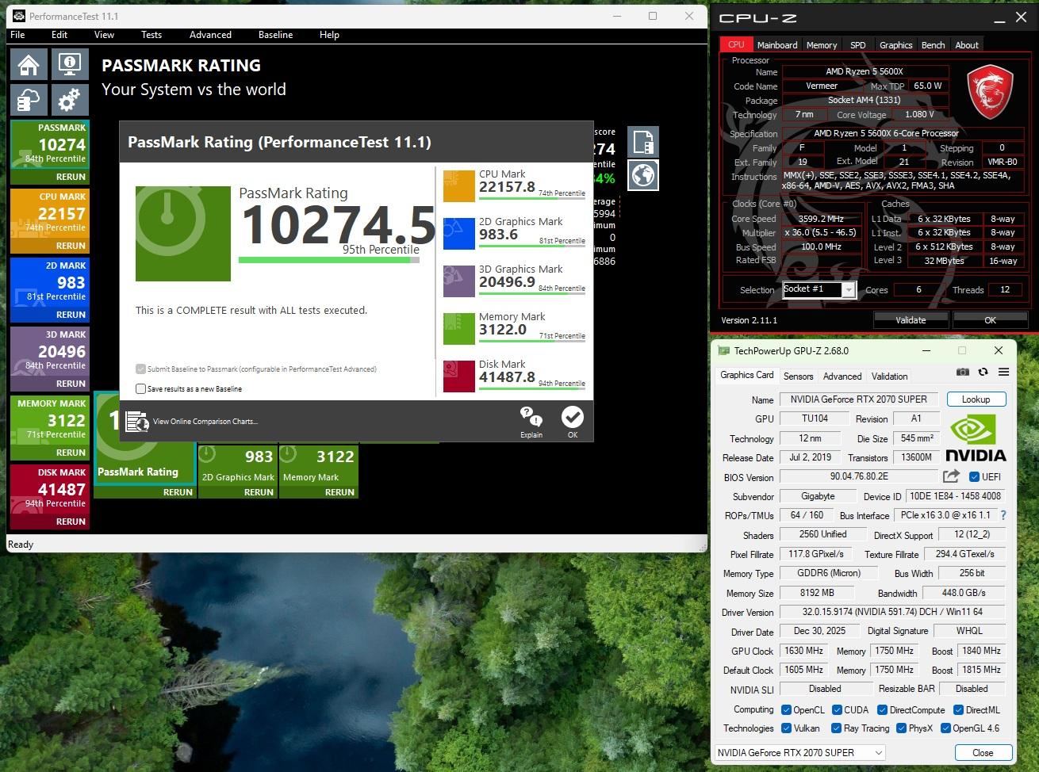Click the PassMark Rating percentile progress bar
1039x772 pixels.
[x=329, y=260]
